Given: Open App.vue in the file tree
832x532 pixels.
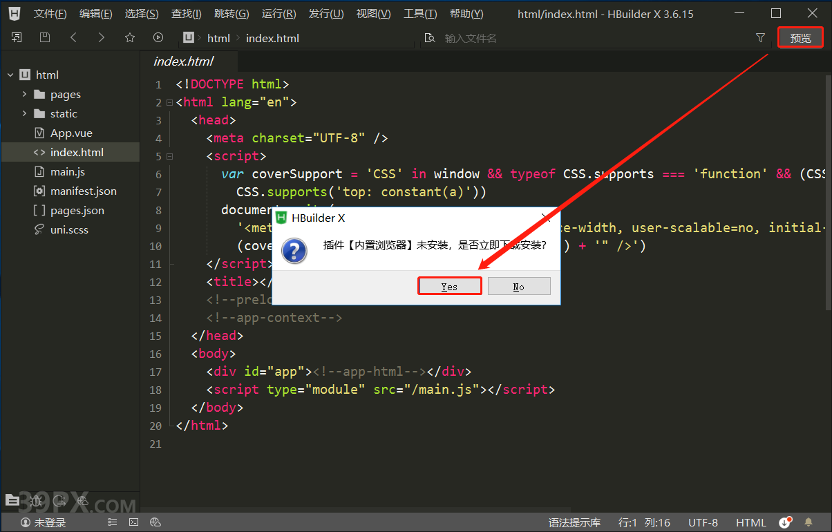Looking at the screenshot, I should click(70, 133).
